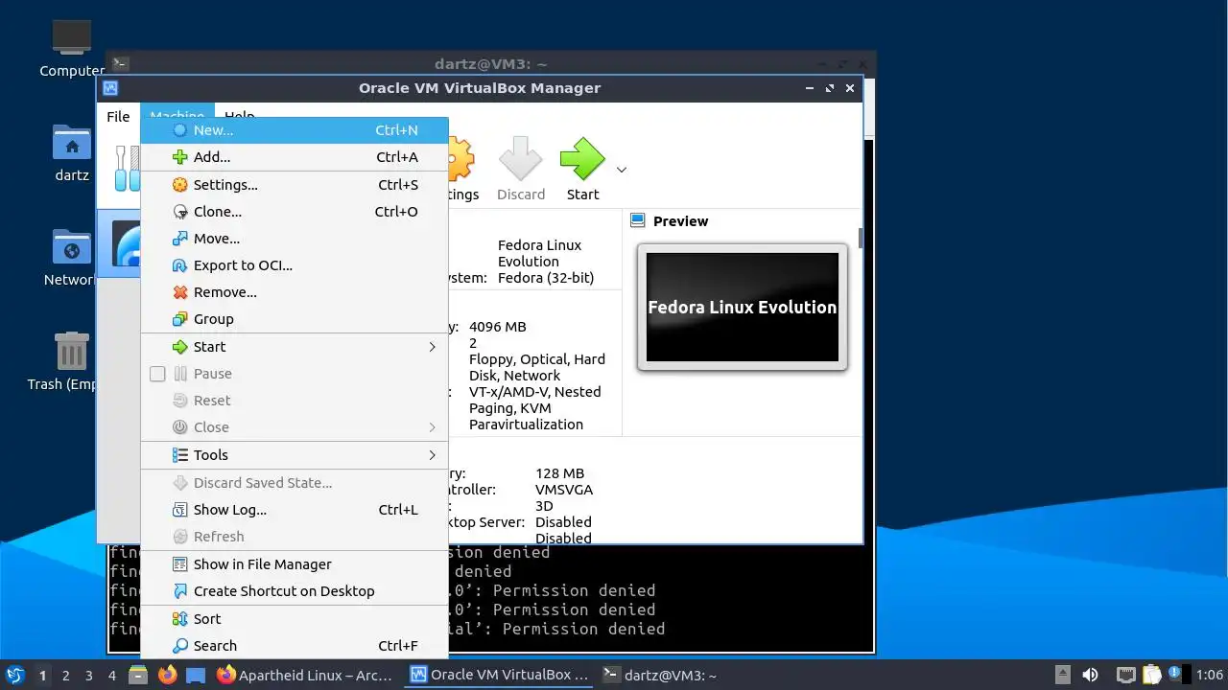Click the Fedora (32-bit) operating system text
The width and height of the screenshot is (1228, 690).
point(546,278)
